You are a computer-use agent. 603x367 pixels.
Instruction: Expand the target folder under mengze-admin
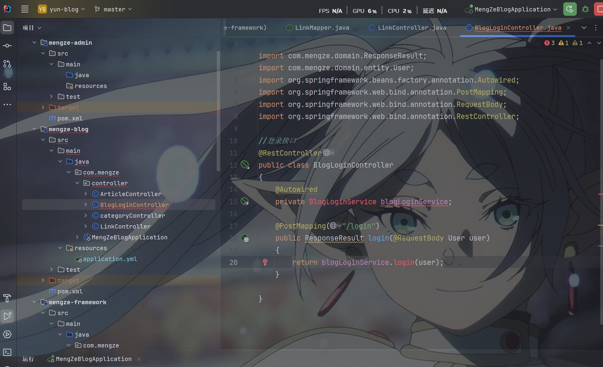(43, 107)
